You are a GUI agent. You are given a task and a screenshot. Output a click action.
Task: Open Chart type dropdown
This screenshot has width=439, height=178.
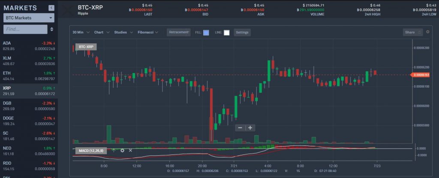102,33
